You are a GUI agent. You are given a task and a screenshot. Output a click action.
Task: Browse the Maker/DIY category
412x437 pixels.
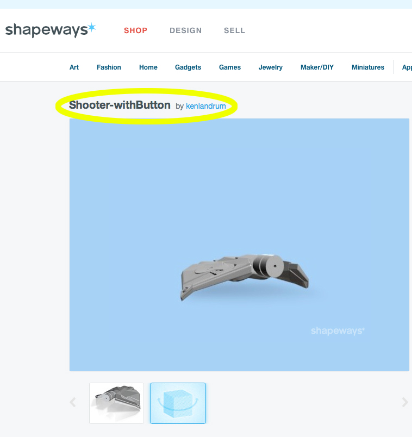[317, 67]
